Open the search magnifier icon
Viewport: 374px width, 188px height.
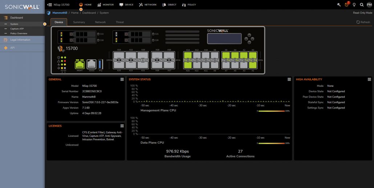coord(362,4)
